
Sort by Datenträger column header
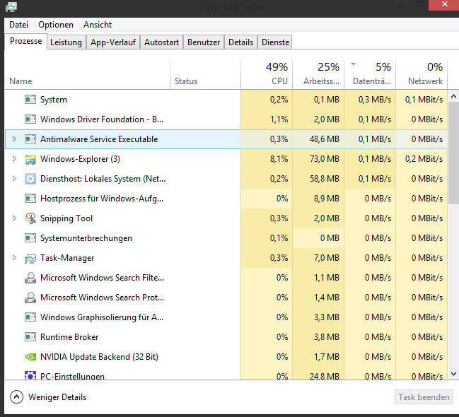(370, 75)
